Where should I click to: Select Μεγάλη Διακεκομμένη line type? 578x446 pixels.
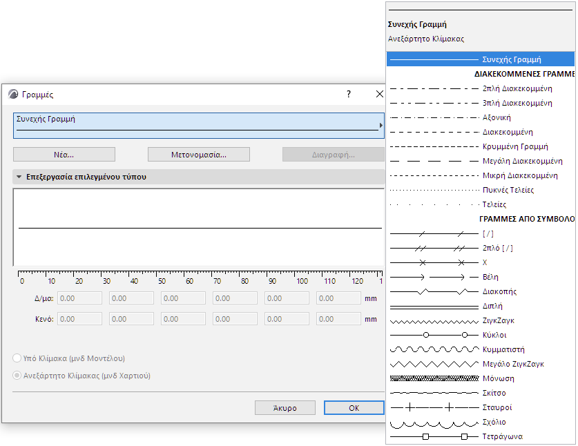click(x=481, y=161)
